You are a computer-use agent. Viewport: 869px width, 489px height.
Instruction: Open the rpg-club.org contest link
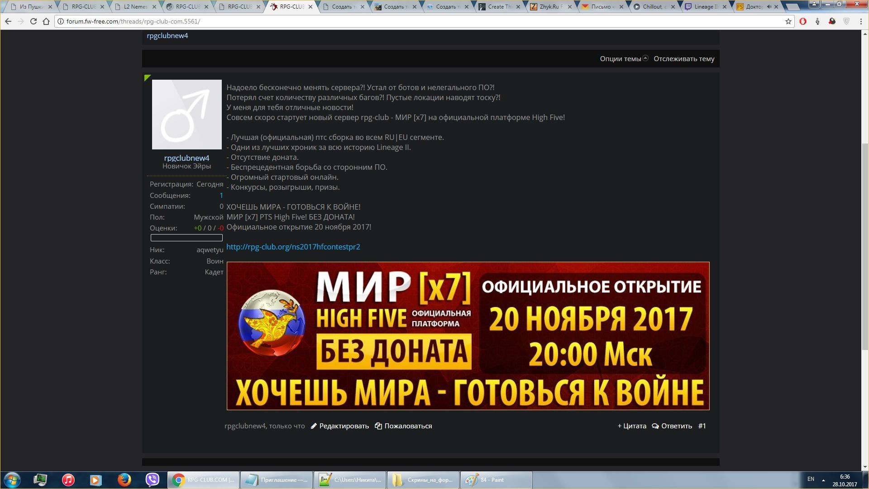point(293,247)
